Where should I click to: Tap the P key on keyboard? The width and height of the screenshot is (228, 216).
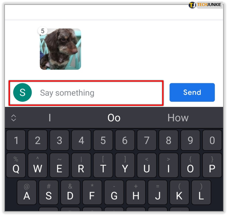tap(212, 165)
